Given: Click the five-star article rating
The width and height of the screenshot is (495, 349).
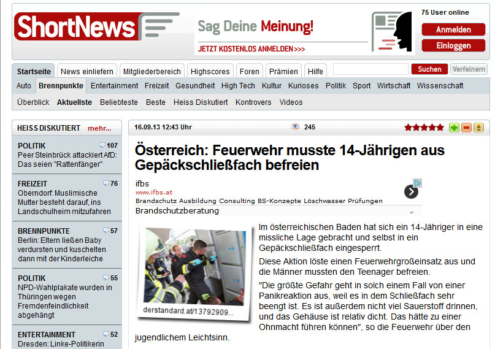Looking at the screenshot, I should coord(424,128).
